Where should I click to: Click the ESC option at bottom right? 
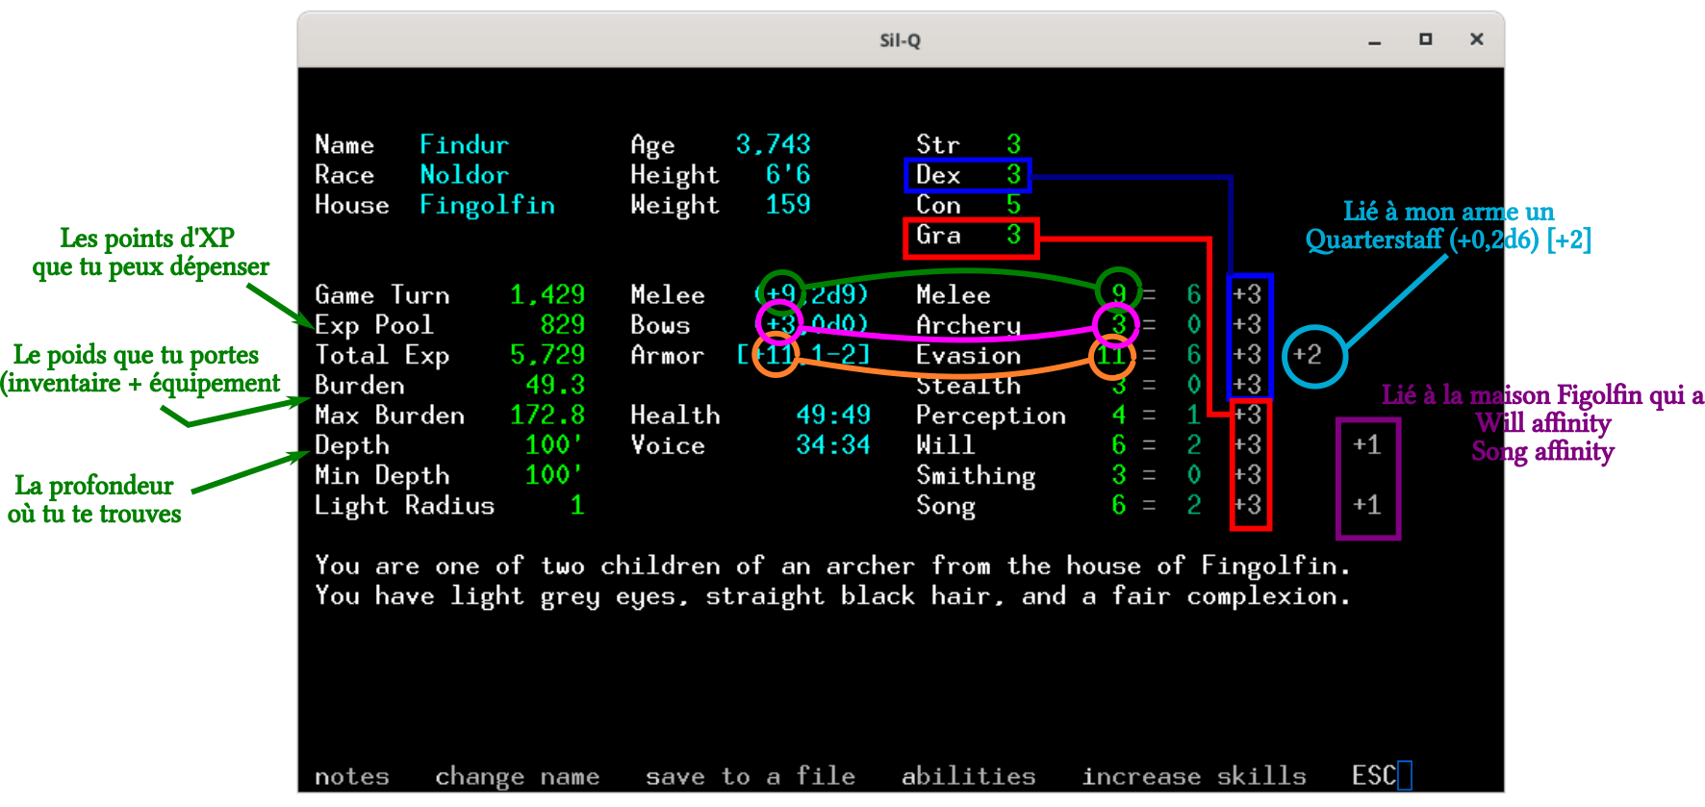click(1373, 776)
